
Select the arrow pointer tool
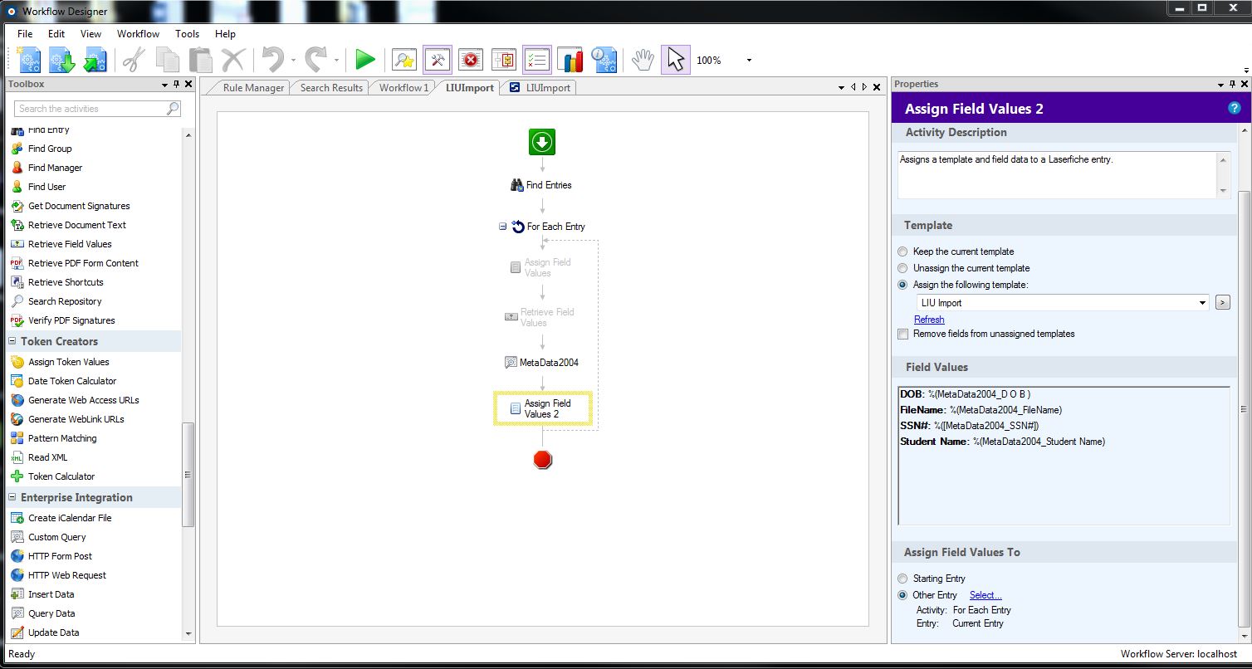point(676,60)
